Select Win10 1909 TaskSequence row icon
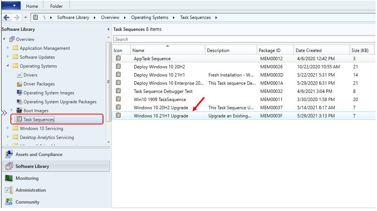 [x=118, y=99]
